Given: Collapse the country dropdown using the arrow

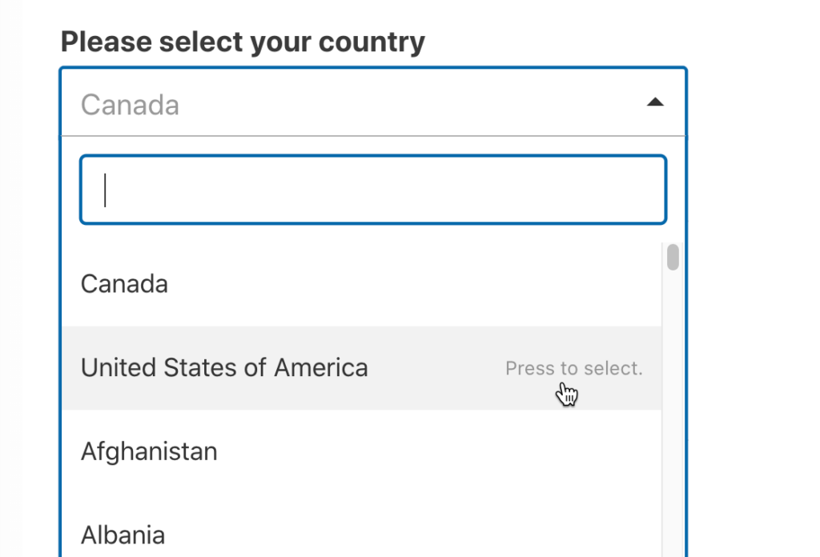Looking at the screenshot, I should (656, 102).
